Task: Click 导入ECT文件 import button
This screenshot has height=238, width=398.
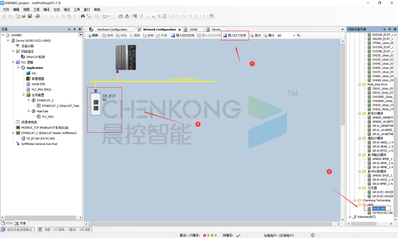Action: (234, 35)
